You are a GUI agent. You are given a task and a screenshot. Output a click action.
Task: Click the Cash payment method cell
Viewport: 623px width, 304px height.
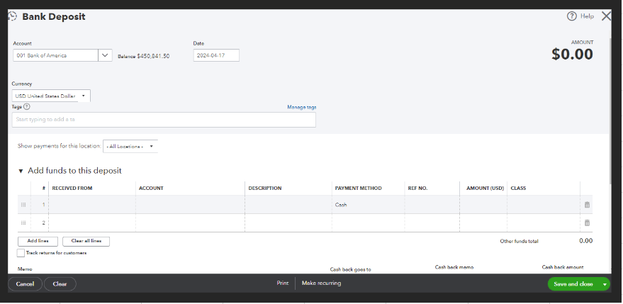[369, 205]
